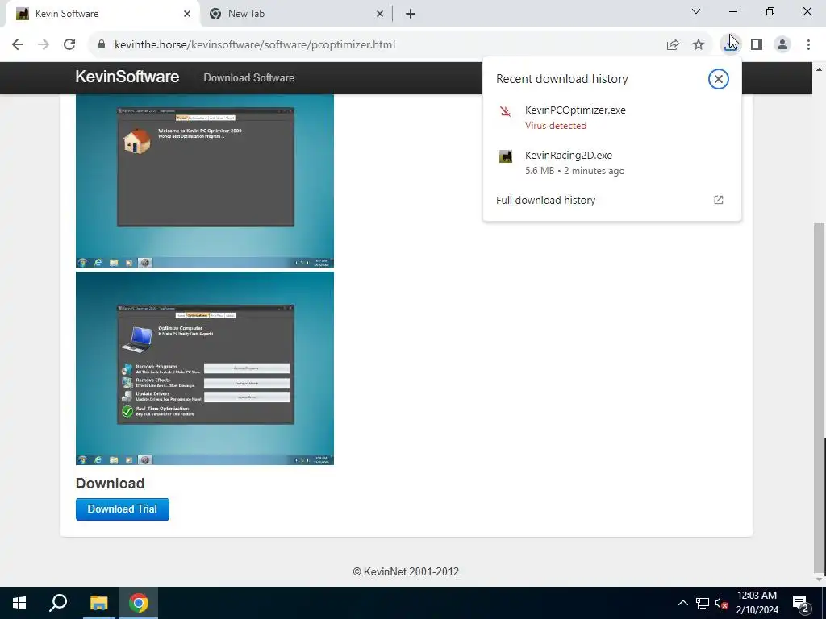Share this page icon in address bar

pos(673,45)
